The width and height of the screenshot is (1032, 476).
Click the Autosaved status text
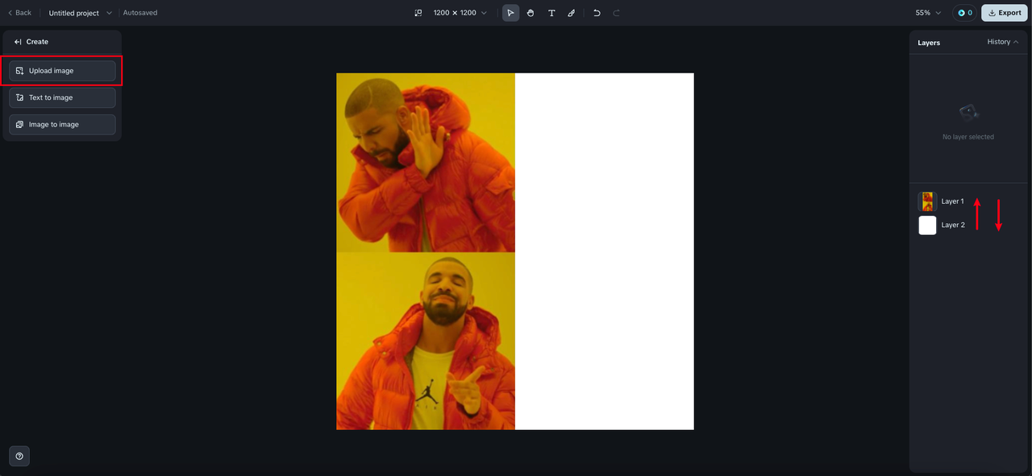tap(140, 13)
